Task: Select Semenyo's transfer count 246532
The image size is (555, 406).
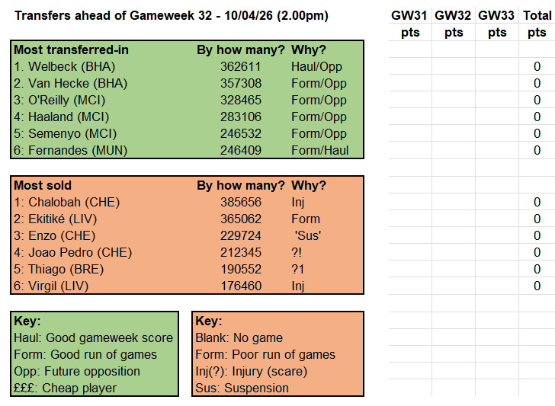Action: click(x=241, y=133)
